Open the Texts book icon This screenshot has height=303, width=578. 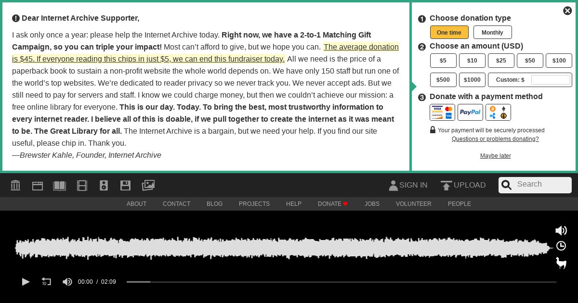59,186
